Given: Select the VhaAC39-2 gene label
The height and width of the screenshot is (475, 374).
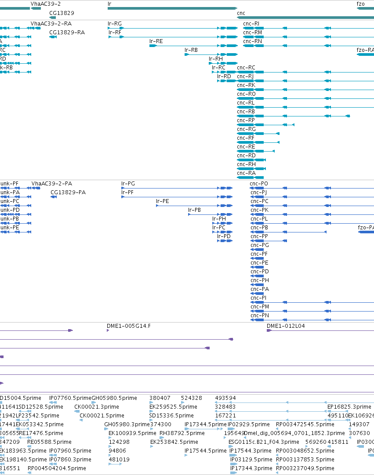Looking at the screenshot, I should point(45,4).
